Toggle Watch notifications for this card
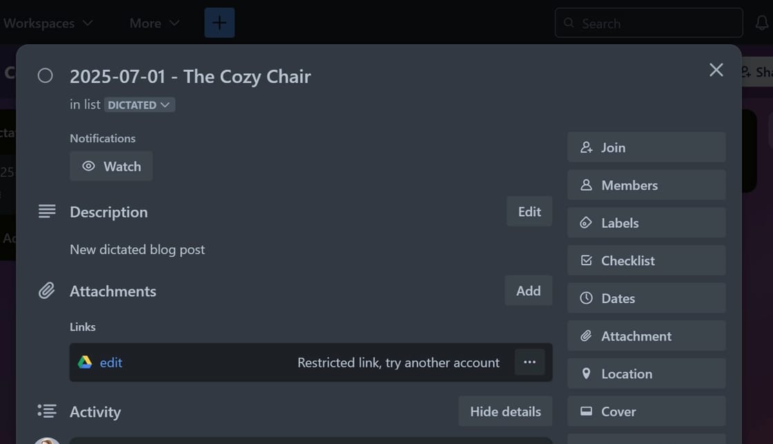The width and height of the screenshot is (773, 444). 111,166
